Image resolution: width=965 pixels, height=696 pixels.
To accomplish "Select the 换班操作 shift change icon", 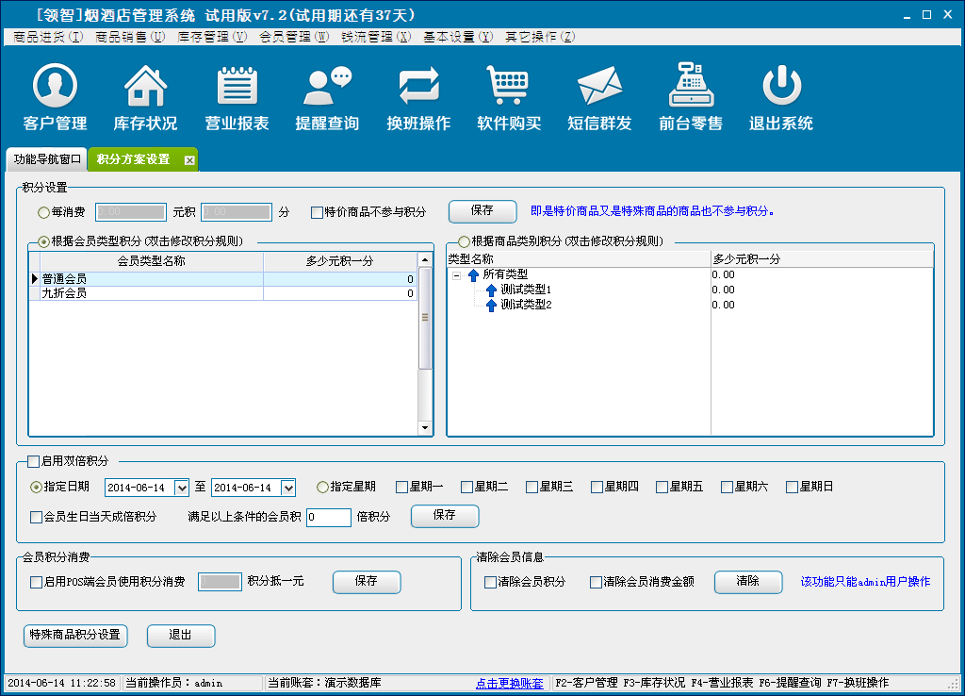I will coord(418,87).
